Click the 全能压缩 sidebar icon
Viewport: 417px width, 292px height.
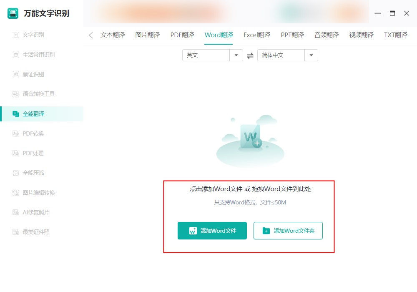(16, 173)
